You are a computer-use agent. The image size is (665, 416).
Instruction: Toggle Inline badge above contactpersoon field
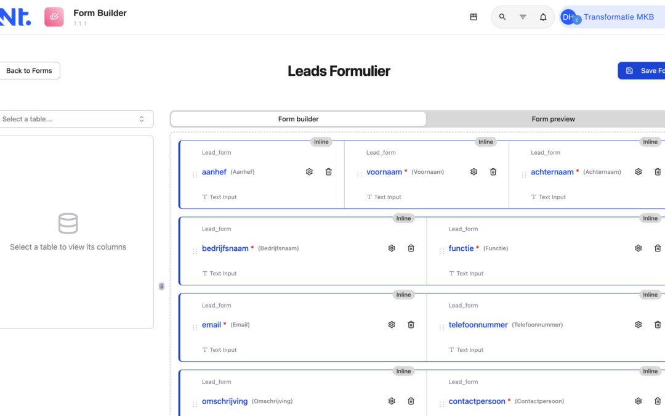pos(650,371)
